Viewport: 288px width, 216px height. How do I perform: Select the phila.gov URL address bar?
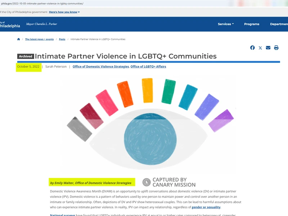pyautogui.click(x=108, y=4)
